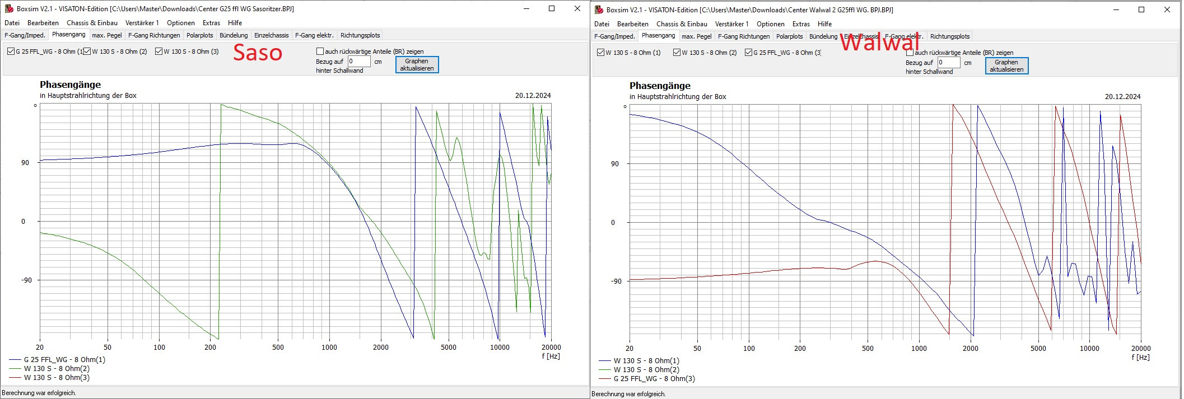Open Bündelung tab in left window
The image size is (1184, 399).
(234, 35)
